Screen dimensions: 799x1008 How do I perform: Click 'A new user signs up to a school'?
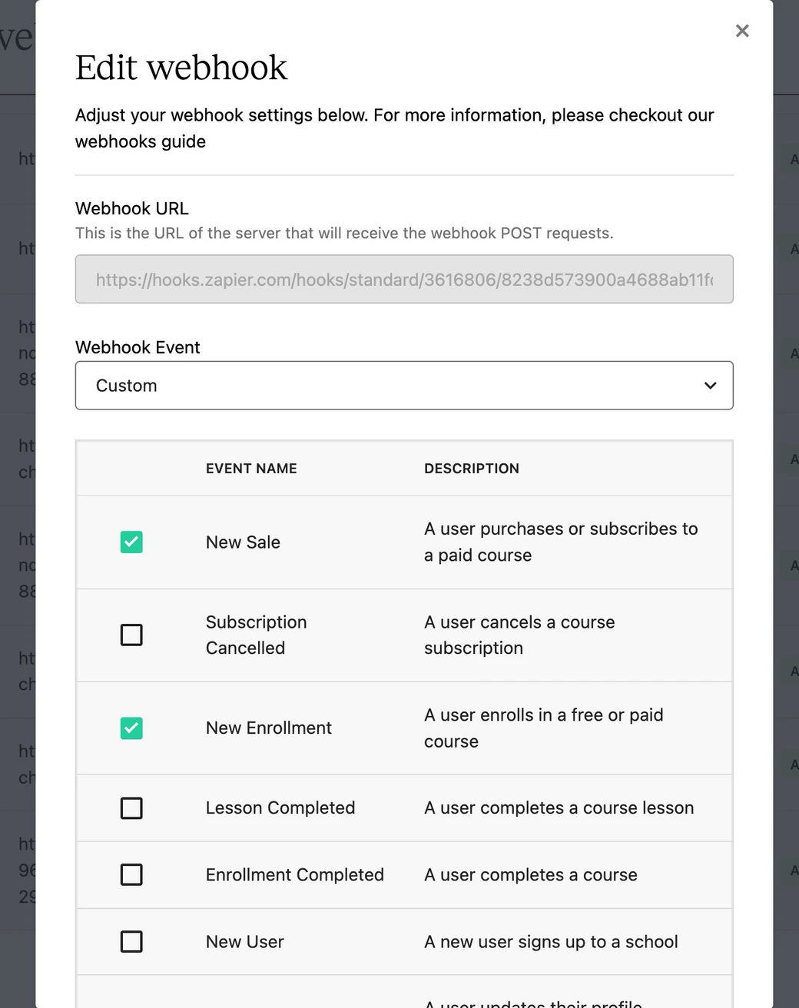[551, 942]
